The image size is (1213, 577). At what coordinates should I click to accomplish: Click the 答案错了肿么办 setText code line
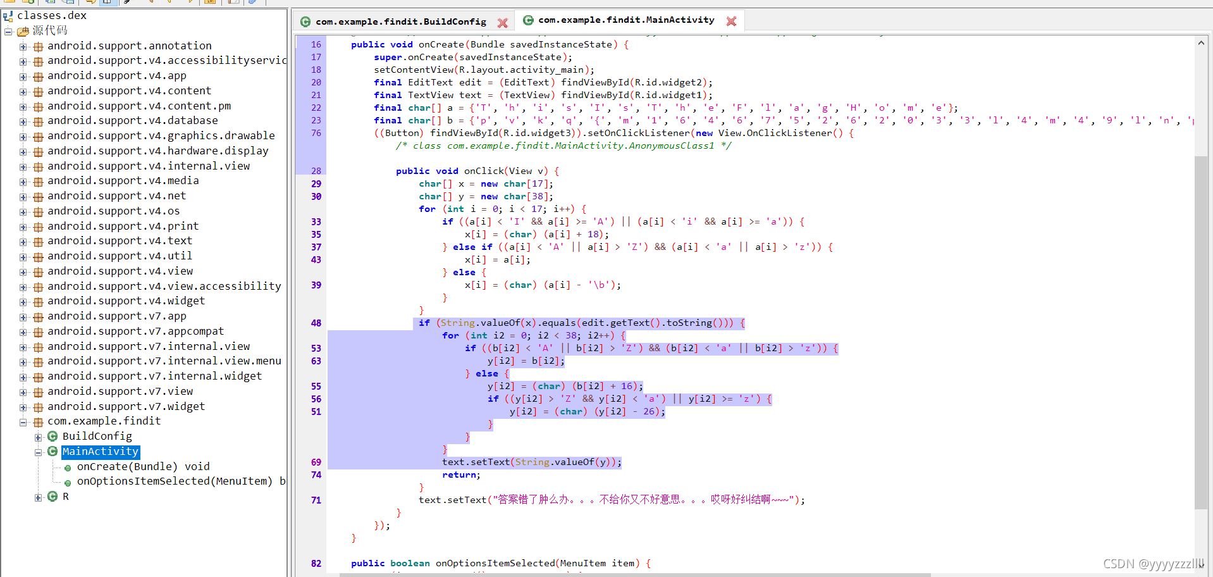pyautogui.click(x=612, y=500)
